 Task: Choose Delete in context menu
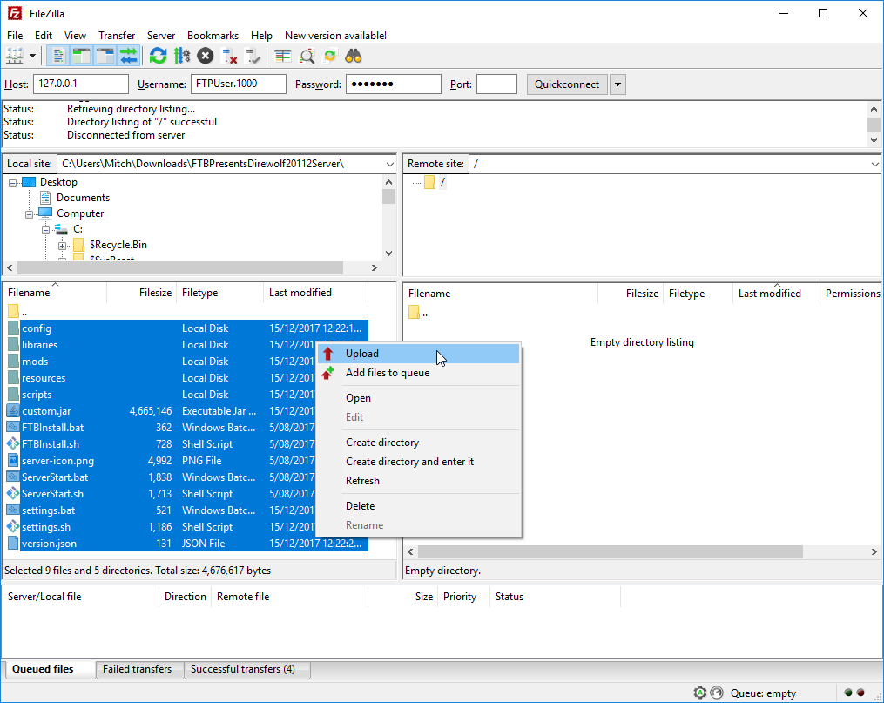(x=418, y=506)
